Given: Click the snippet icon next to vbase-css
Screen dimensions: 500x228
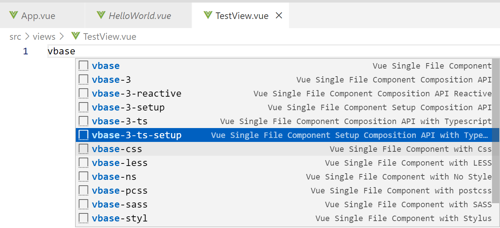Looking at the screenshot, I should (x=83, y=149).
